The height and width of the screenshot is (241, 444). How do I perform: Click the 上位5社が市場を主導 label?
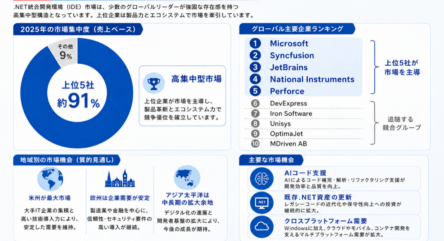402,68
